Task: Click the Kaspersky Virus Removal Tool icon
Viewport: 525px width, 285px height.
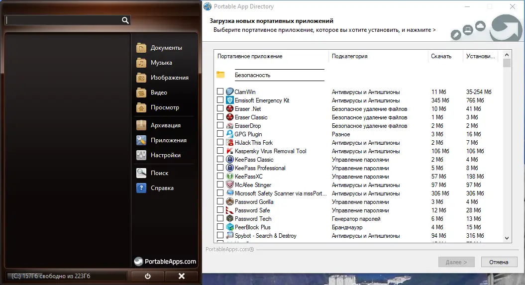Action: [x=230, y=151]
